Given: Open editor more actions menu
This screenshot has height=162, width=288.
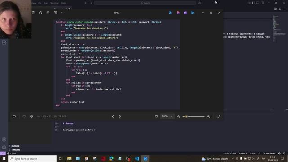Looking at the screenshot, I should click(284, 9).
